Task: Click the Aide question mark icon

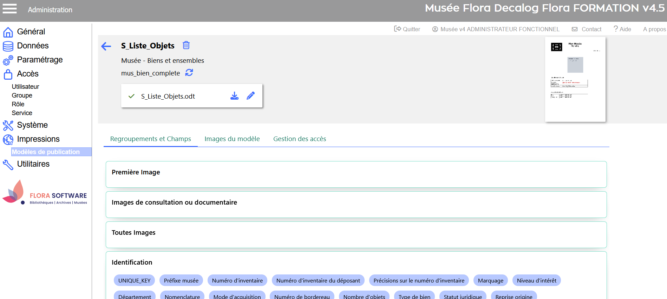Action: pyautogui.click(x=616, y=29)
